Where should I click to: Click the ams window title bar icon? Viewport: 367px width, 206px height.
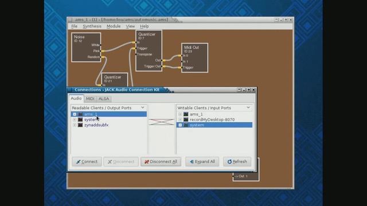pyautogui.click(x=70, y=19)
